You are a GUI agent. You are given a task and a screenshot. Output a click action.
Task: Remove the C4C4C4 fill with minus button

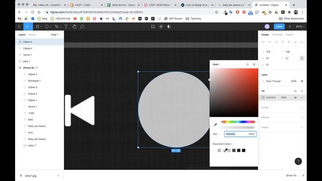[302, 98]
